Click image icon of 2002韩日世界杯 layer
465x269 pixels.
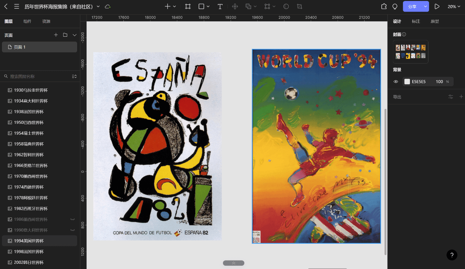pos(10,263)
